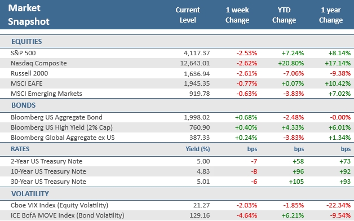The image size is (354, 221).
Task: Click the Russell 2000 level 1,636.94
Action: [197, 74]
